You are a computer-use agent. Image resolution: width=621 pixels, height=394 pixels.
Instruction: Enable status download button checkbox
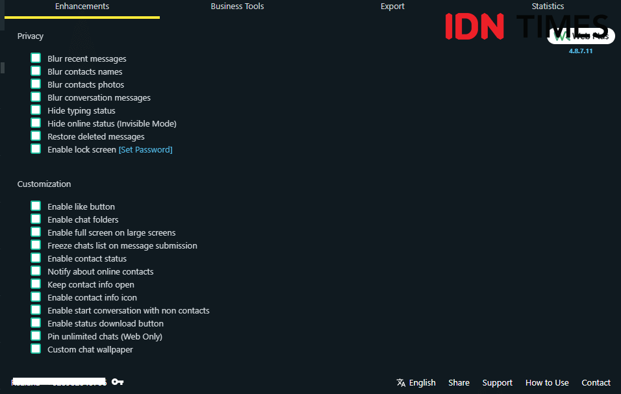click(x=36, y=323)
